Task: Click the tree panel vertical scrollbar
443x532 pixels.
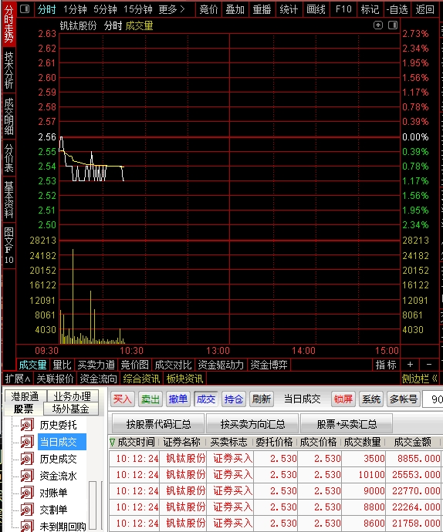Action: 93,506
